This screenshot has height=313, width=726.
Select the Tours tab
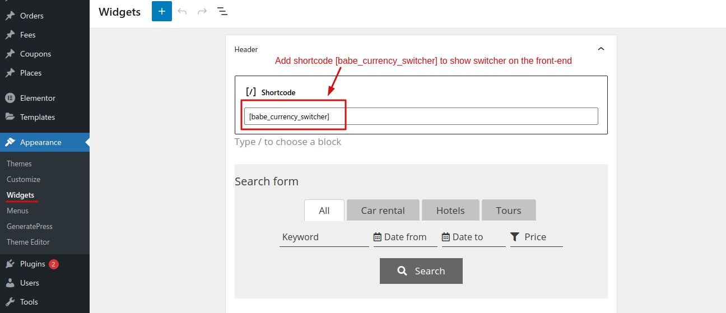coord(509,211)
